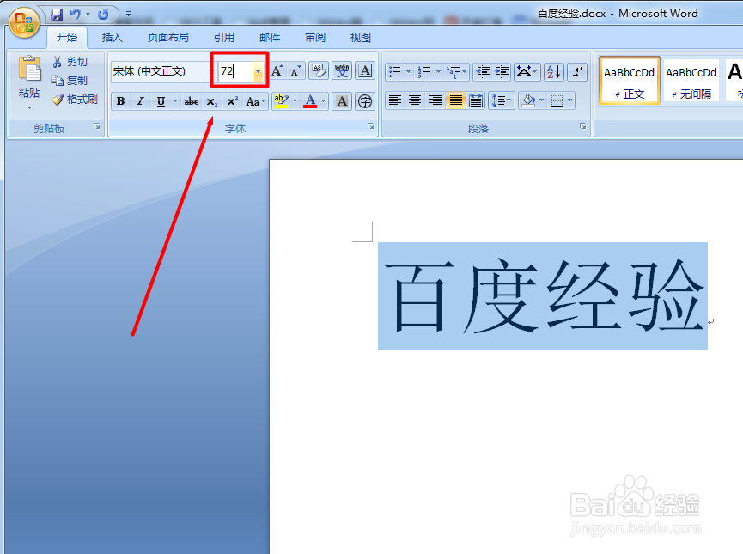Viewport: 743px width, 554px height.
Task: Open underline style dropdown arrow
Action: point(175,101)
